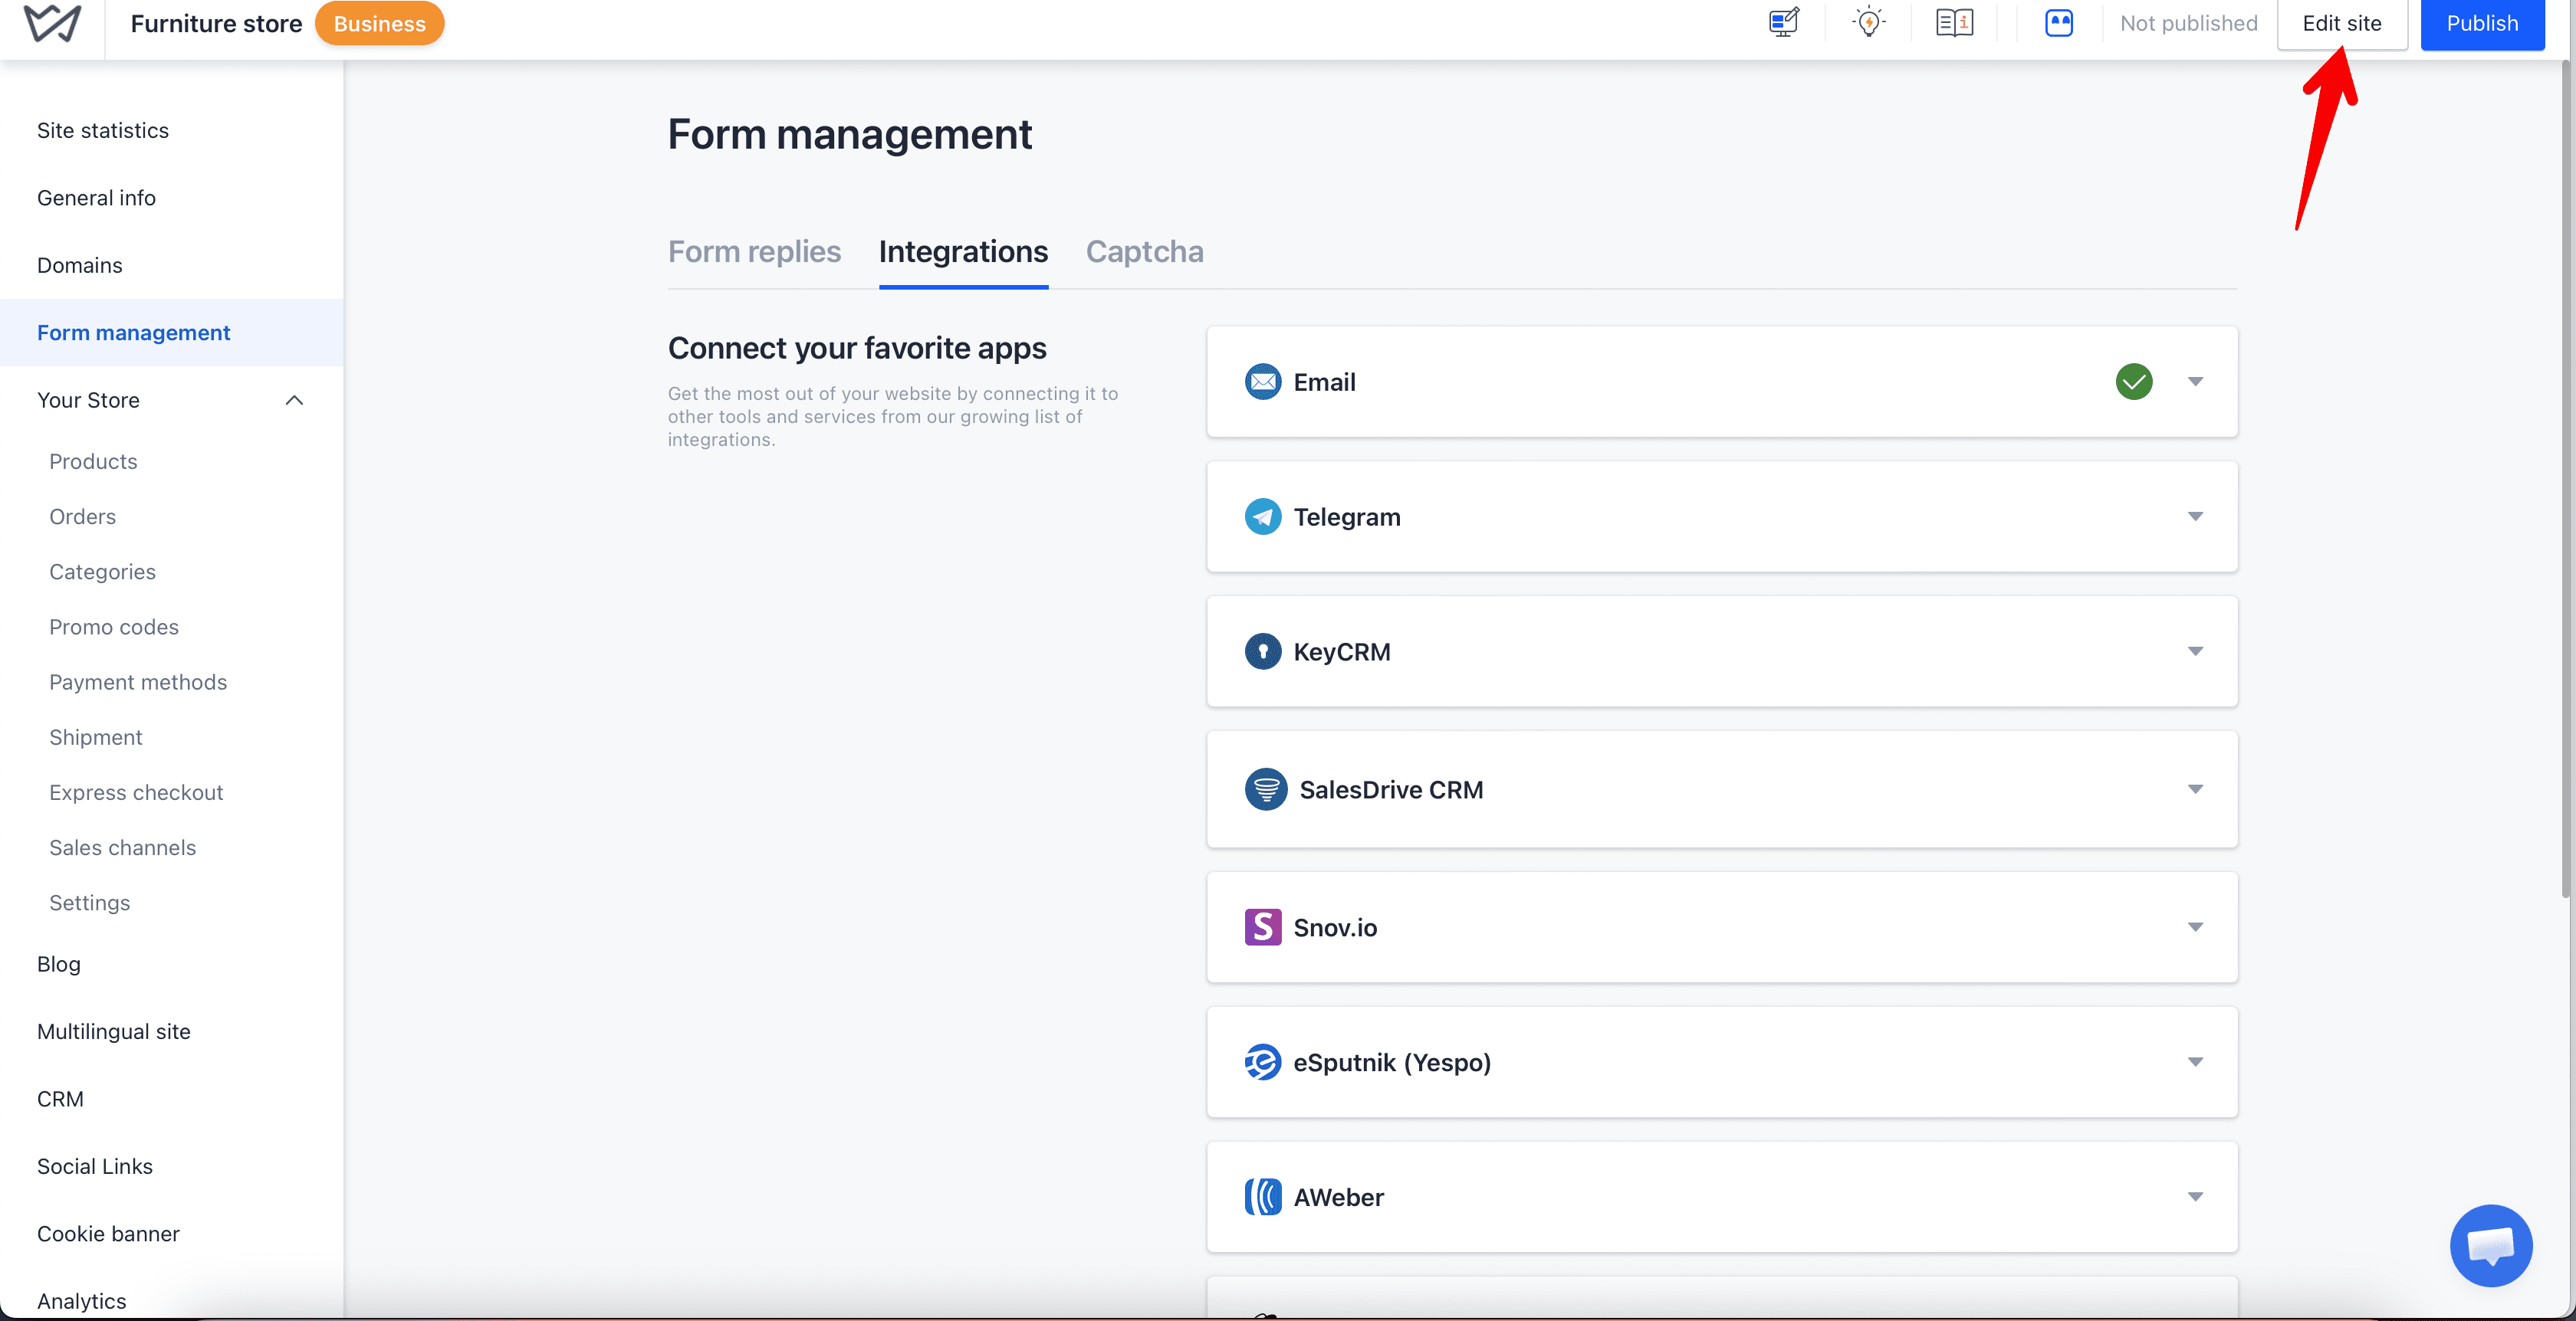
Task: Expand the Email integration dropdown
Action: pyautogui.click(x=2195, y=382)
